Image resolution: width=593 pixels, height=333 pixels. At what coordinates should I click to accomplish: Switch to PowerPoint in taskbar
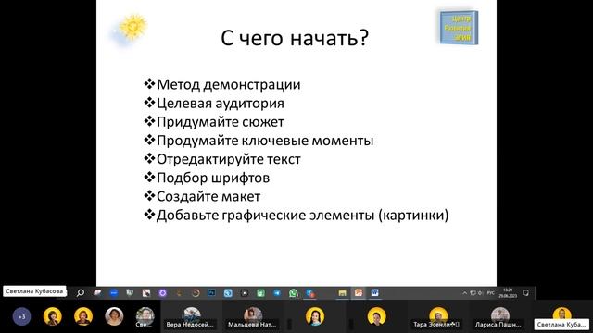[x=359, y=293]
